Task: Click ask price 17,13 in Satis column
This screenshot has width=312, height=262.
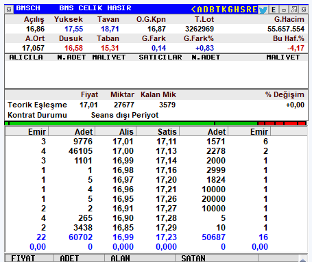Action: [x=167, y=151]
